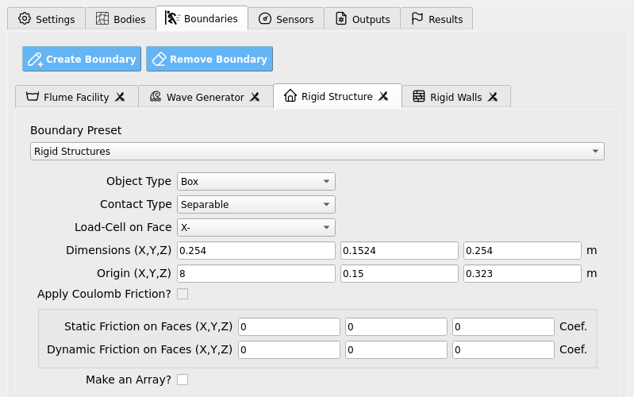
Task: Click the Origin X input field
Action: (x=256, y=274)
